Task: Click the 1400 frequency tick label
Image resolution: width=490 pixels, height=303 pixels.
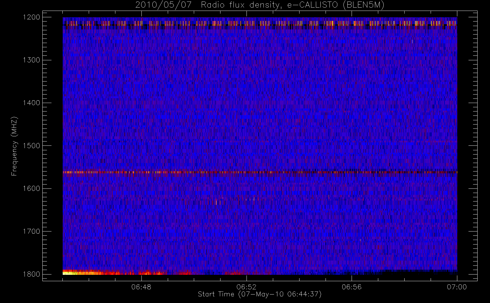Action: click(31, 103)
